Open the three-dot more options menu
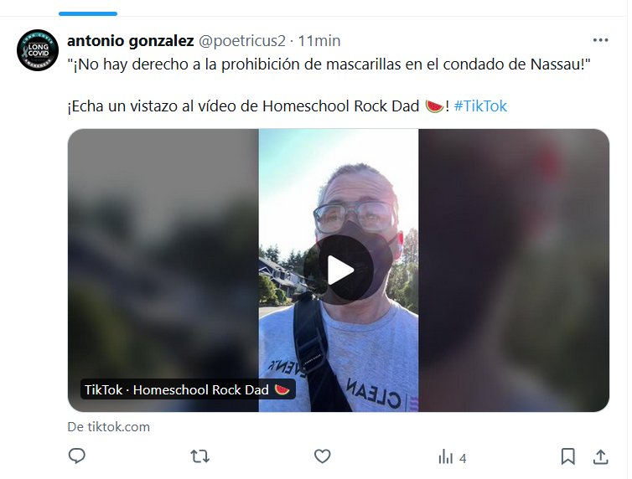 click(x=600, y=40)
